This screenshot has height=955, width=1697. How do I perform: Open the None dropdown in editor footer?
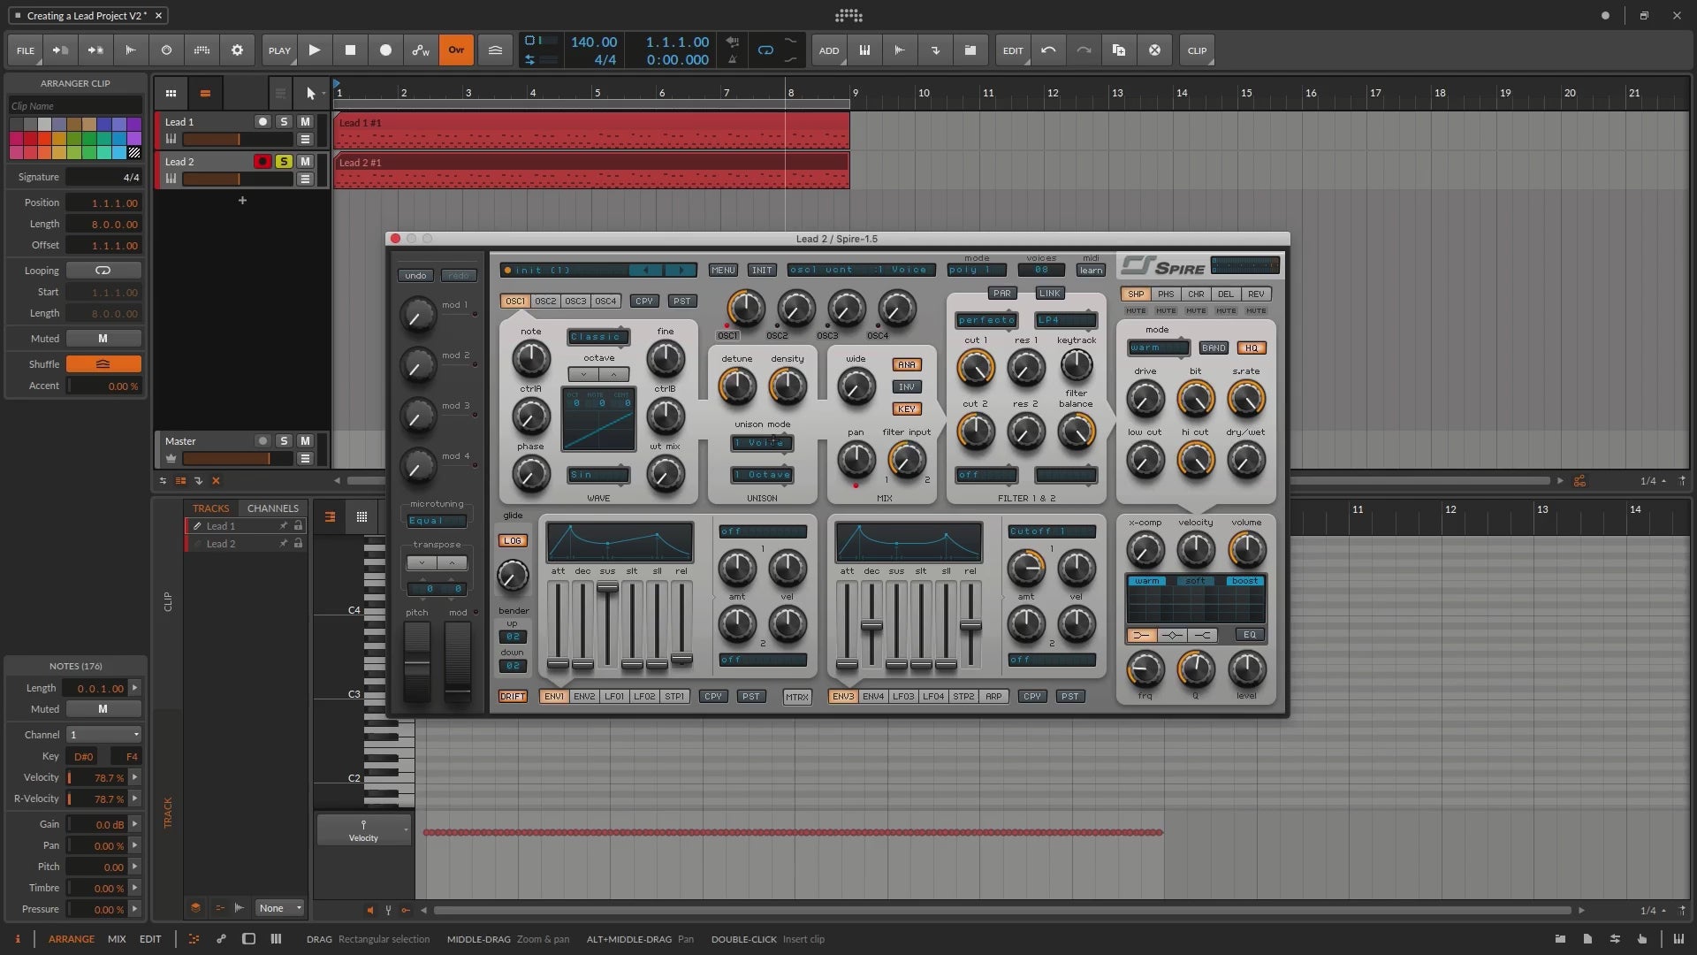[280, 908]
